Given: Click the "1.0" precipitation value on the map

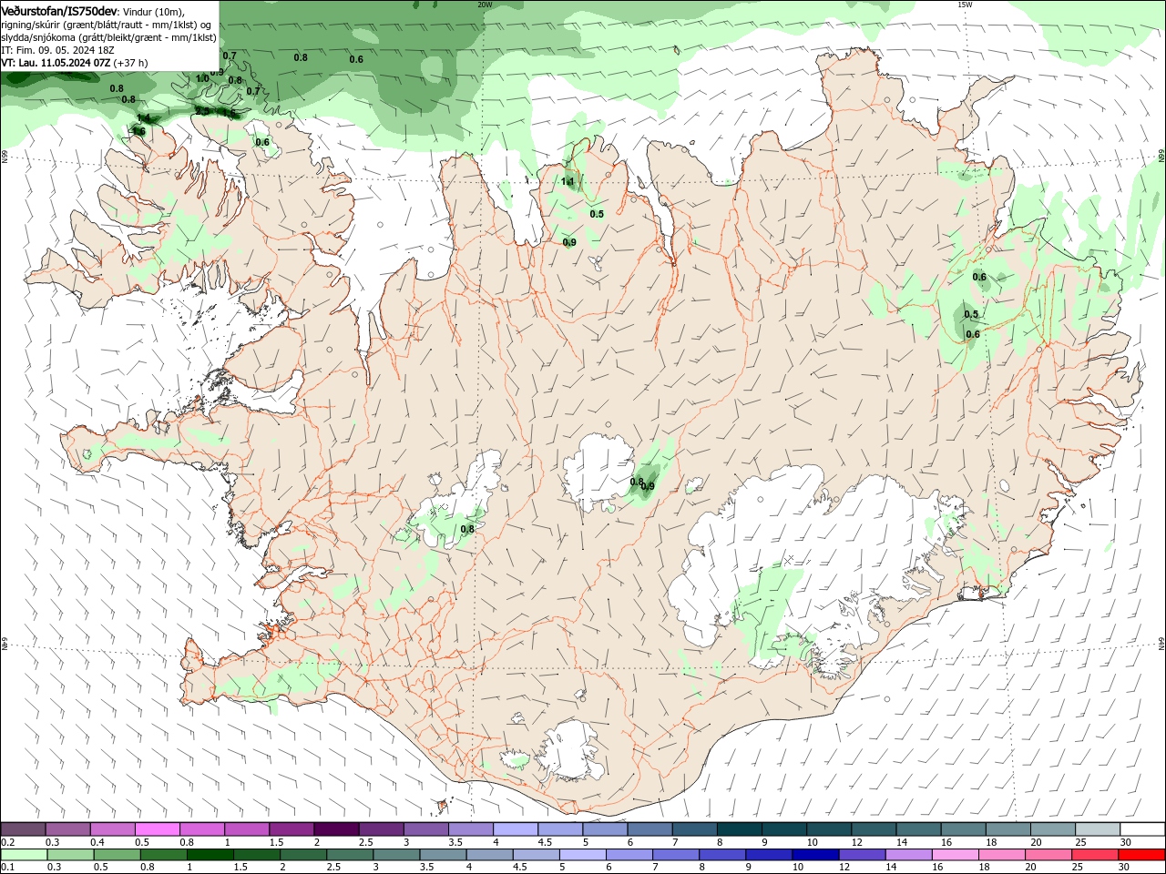Looking at the screenshot, I should click(x=202, y=78).
